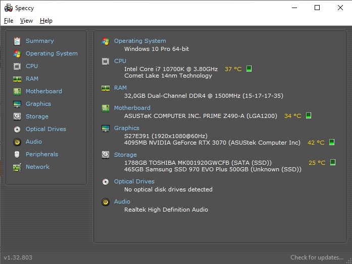The height and width of the screenshot is (264, 352).
Task: Click the Graphics heading link in main panel
Action: [127, 128]
